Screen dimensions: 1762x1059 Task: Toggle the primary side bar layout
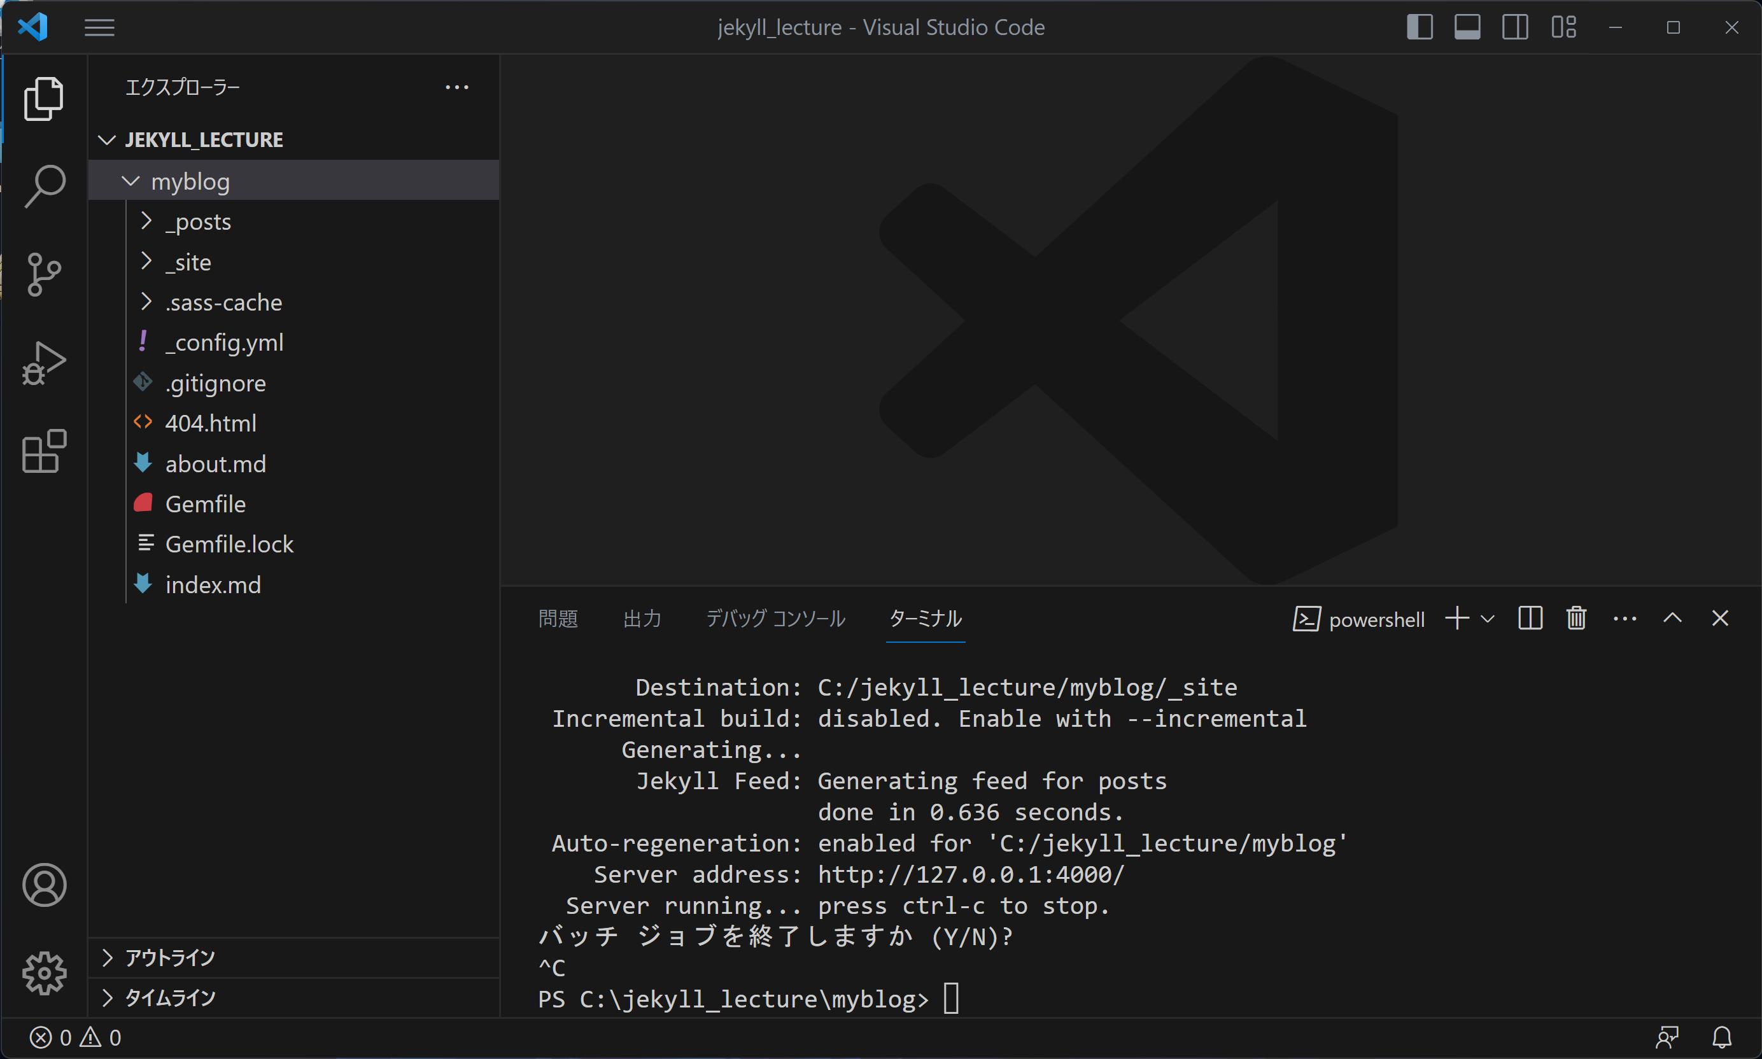tap(1420, 27)
